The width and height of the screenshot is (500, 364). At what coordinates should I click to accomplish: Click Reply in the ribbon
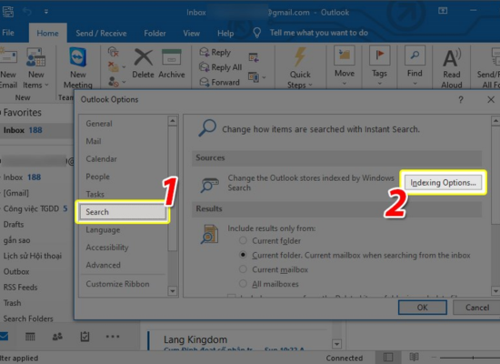[x=215, y=52]
